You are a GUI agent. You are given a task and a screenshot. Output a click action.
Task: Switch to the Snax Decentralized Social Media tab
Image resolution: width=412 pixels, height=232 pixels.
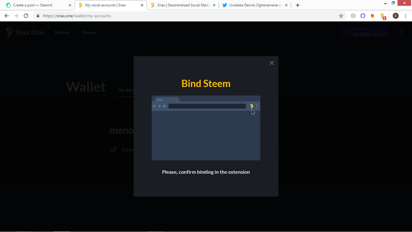183,5
